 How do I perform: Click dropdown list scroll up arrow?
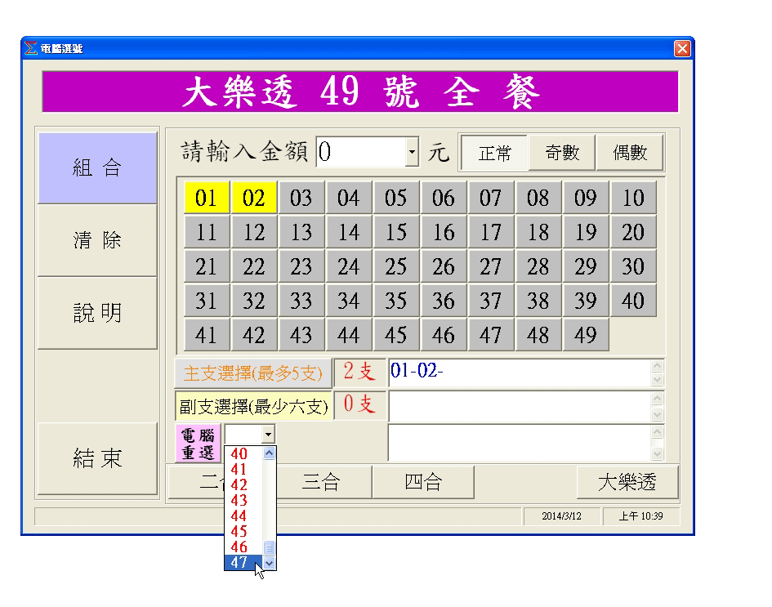pos(269,453)
